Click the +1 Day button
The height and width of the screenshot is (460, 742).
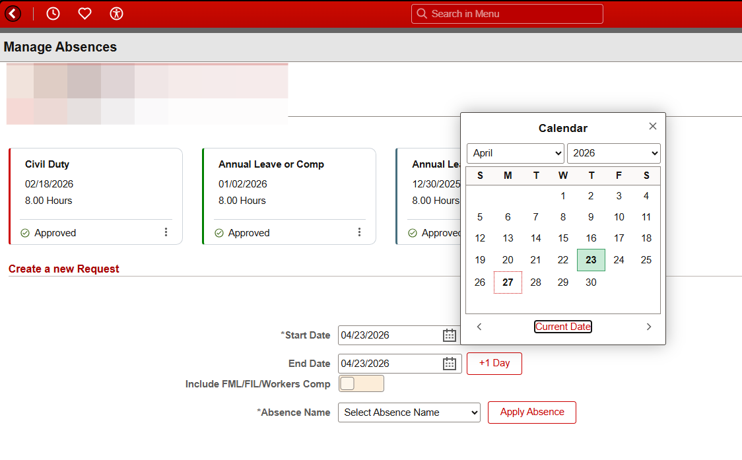point(494,364)
